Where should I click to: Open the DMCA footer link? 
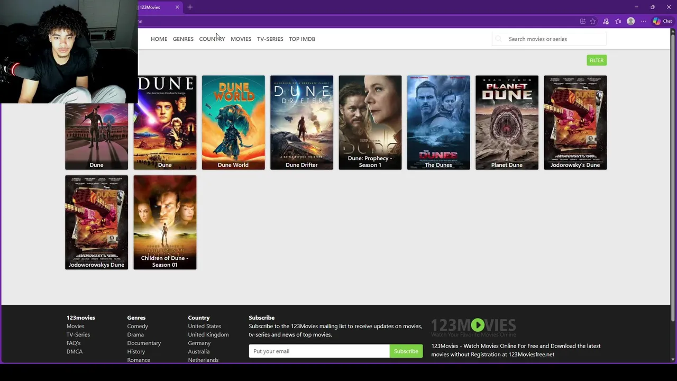click(75, 351)
